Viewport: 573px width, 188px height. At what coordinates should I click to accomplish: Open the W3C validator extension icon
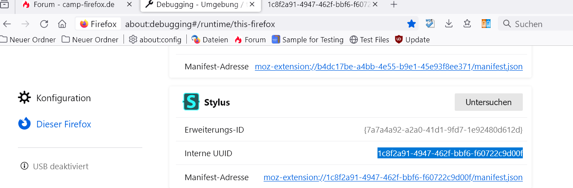tap(430, 24)
